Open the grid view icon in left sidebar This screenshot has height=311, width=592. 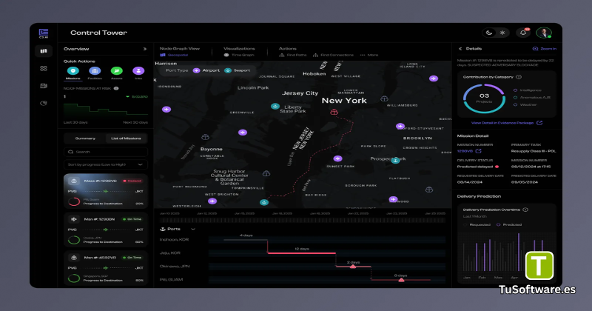[x=44, y=68]
